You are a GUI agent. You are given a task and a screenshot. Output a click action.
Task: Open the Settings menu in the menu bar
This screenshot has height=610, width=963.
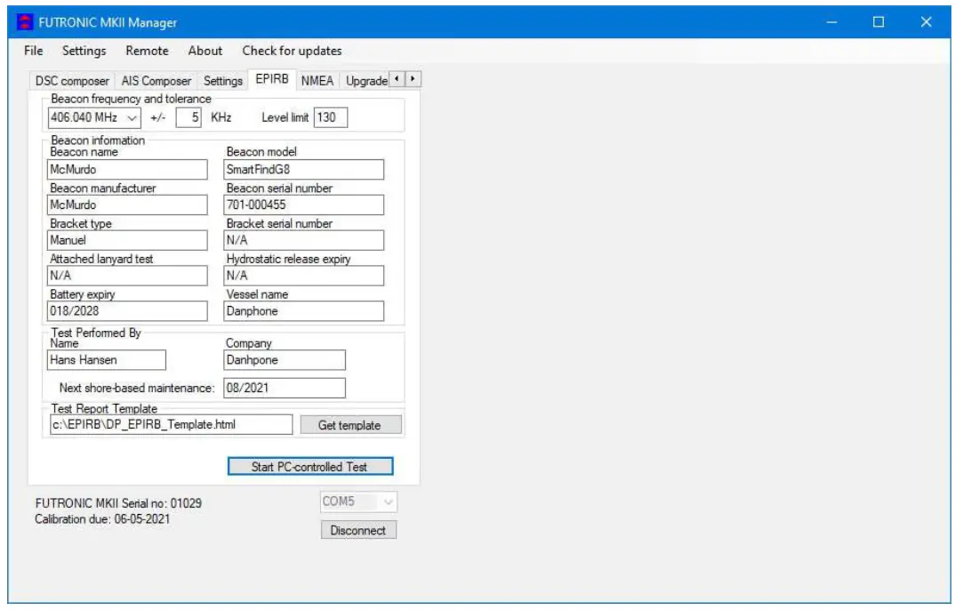tap(84, 51)
